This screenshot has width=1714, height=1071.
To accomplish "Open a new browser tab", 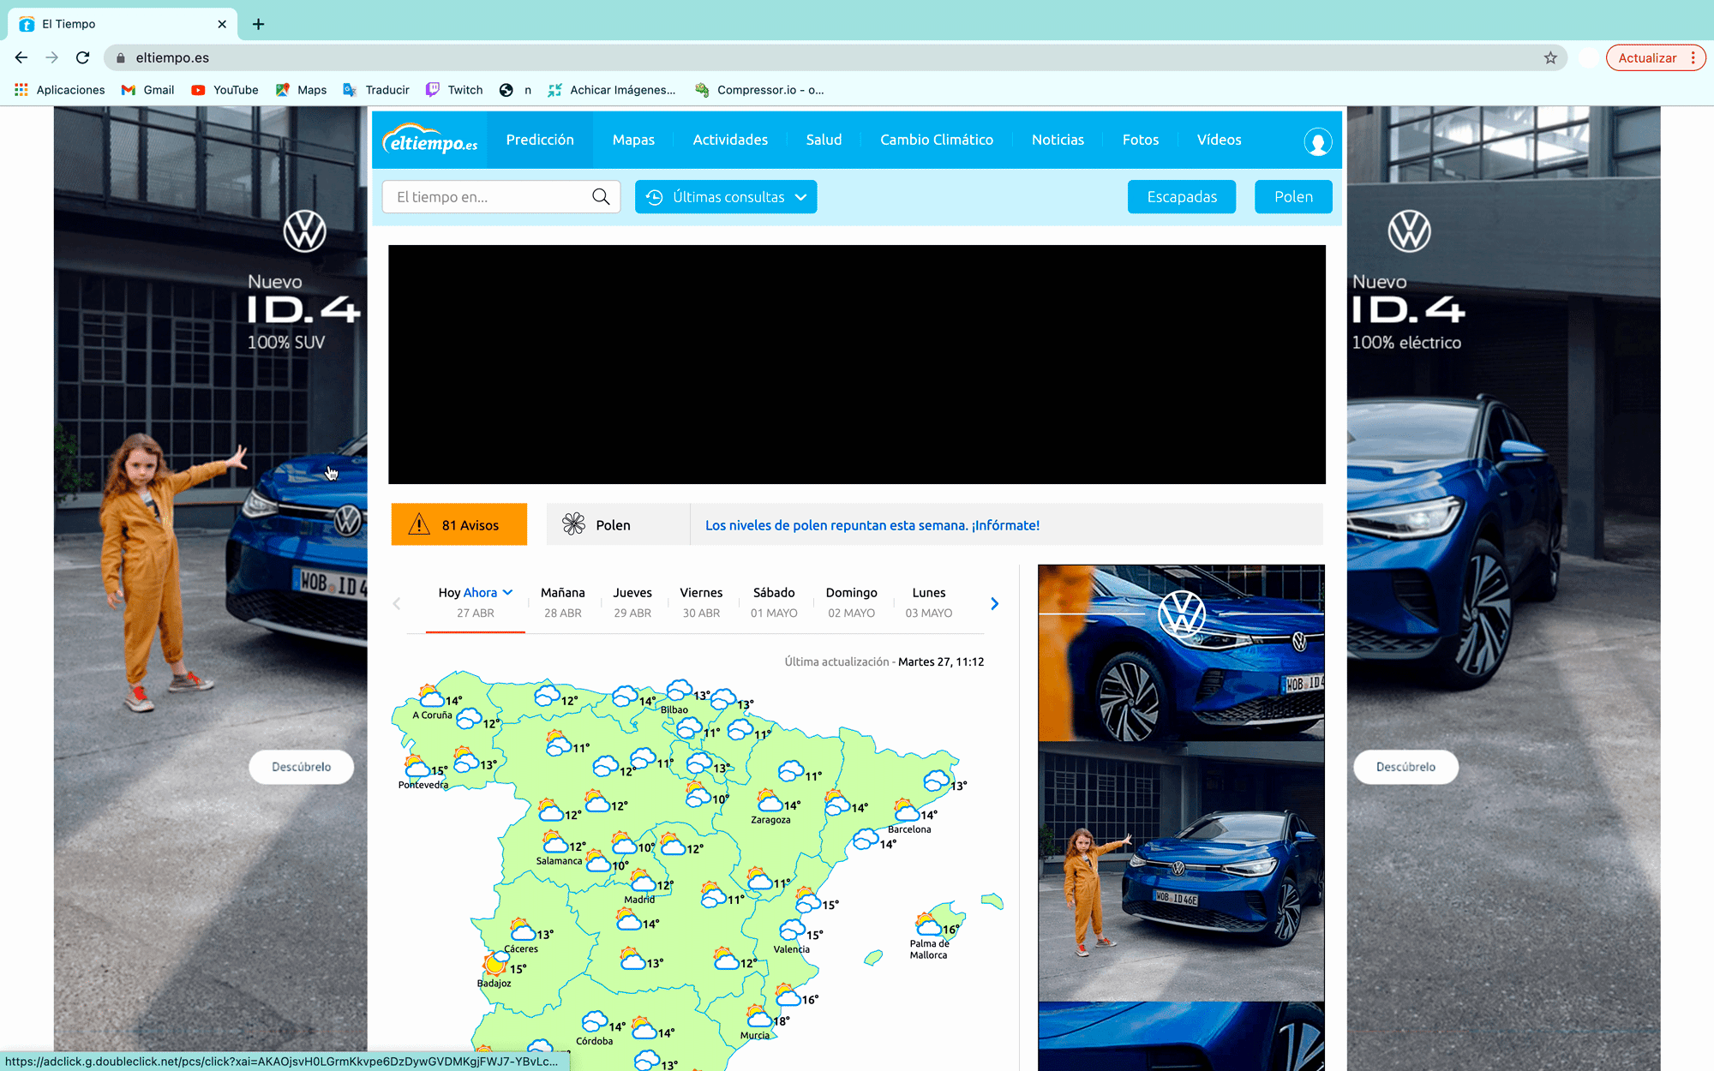I will 258,24.
